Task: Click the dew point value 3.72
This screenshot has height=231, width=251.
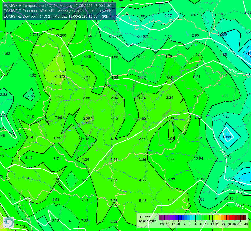Action: (171, 159)
